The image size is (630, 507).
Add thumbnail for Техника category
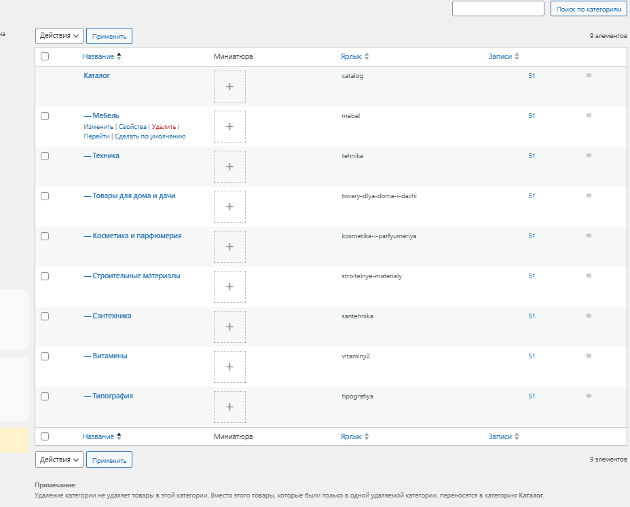[x=229, y=167]
